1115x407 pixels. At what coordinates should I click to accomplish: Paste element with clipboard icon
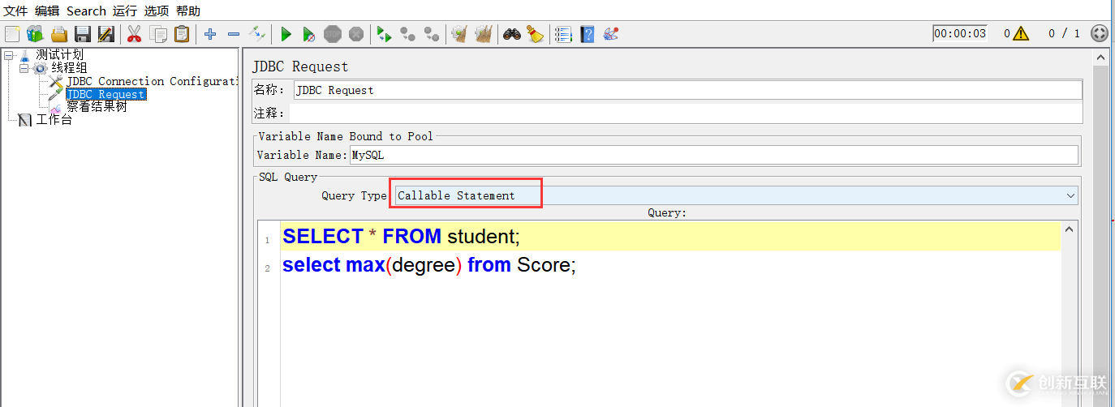182,34
